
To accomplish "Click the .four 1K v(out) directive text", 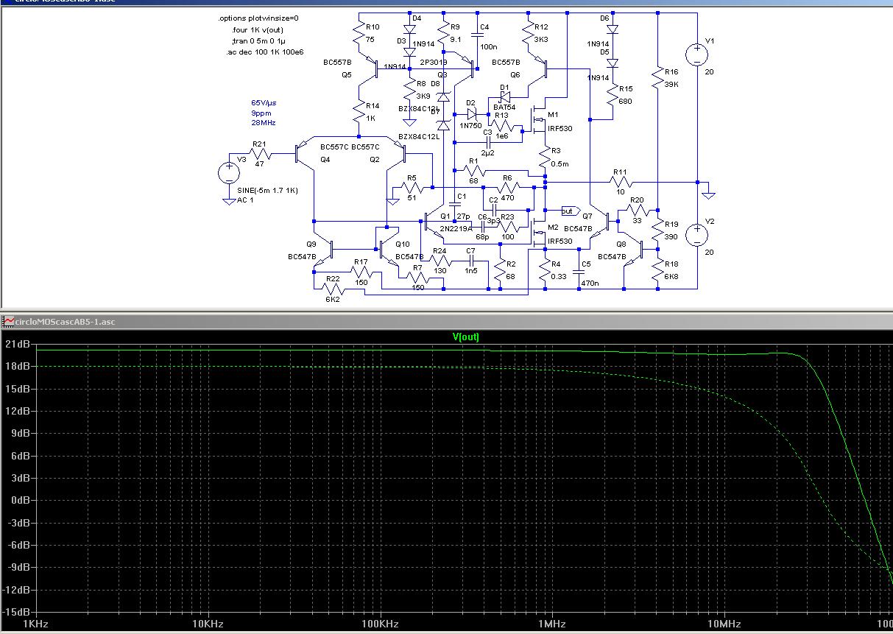I will (257, 29).
